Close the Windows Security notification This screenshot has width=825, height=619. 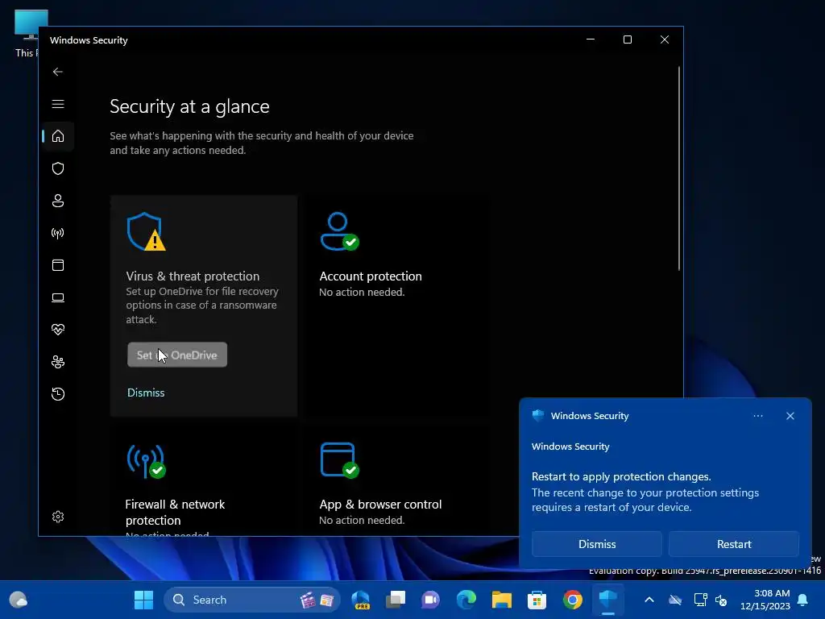(790, 416)
